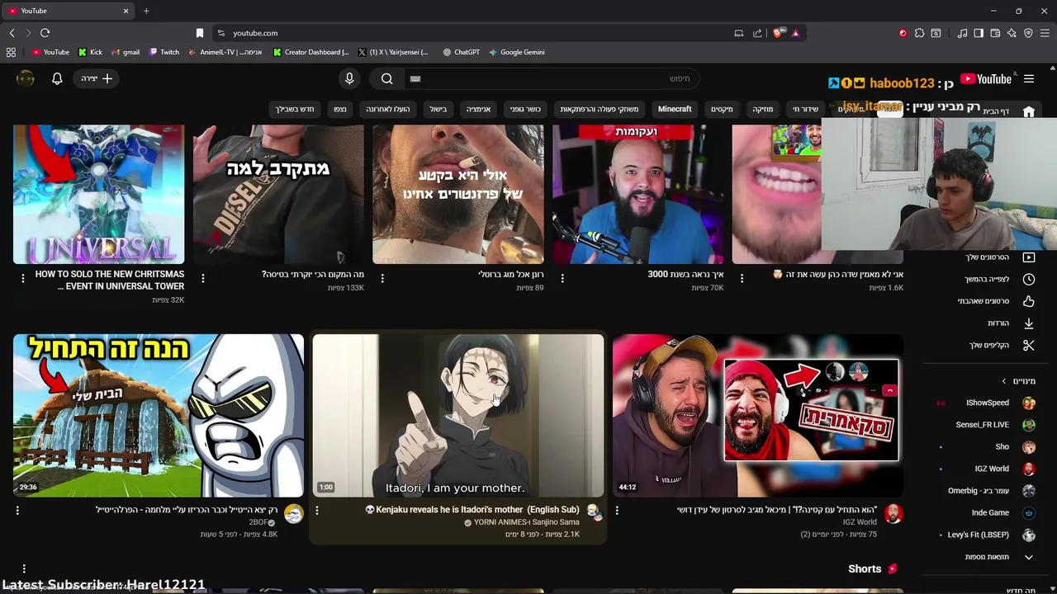Image resolution: width=1057 pixels, height=594 pixels.
Task: Open the Kick bookmark in bookmarks bar
Action: coord(90,52)
